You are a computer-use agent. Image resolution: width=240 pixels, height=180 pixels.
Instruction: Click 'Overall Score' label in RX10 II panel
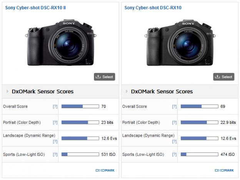pyautogui.click(x=15, y=106)
